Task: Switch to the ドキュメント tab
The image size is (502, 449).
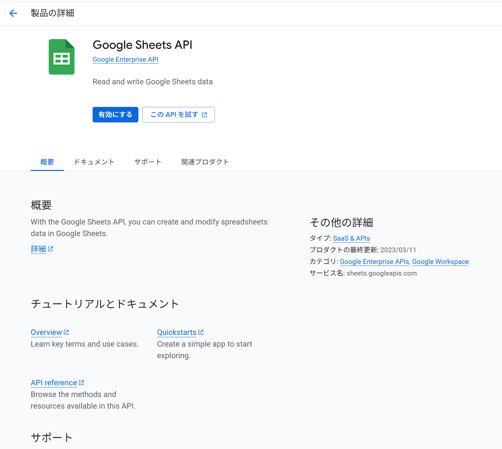Action: [x=94, y=162]
